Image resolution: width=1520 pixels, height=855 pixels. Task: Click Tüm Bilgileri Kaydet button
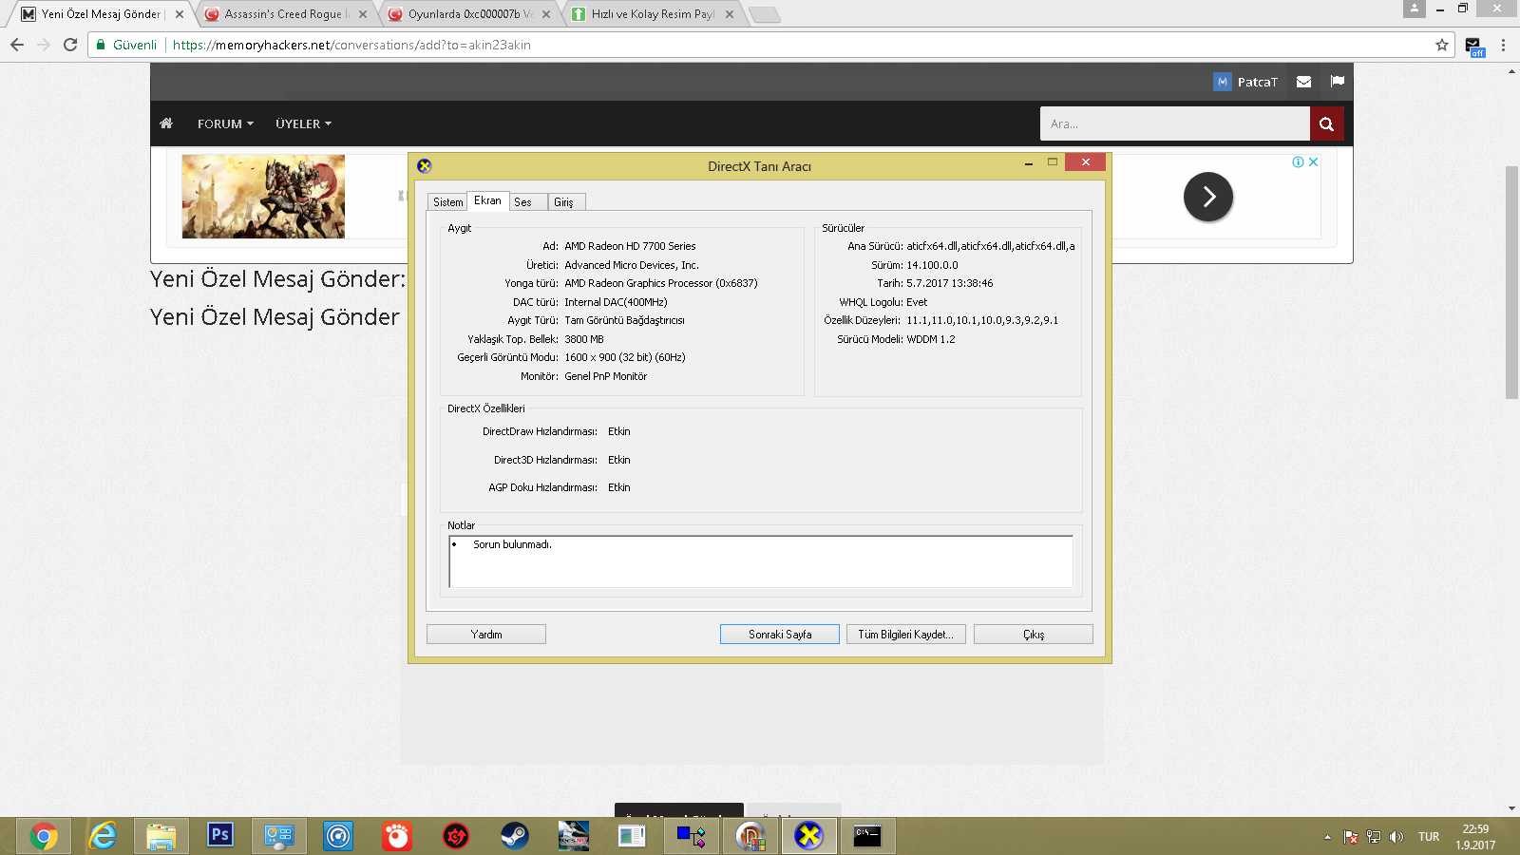tap(906, 635)
